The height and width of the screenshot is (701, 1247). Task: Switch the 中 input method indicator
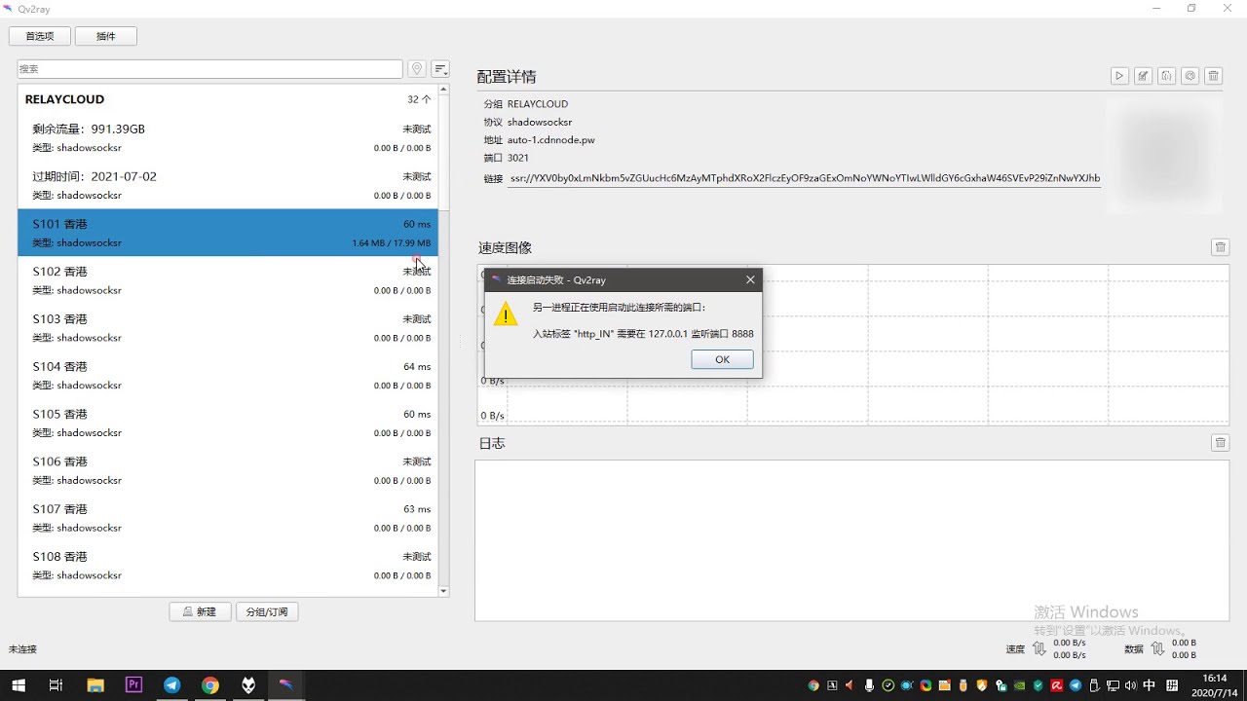point(1150,685)
